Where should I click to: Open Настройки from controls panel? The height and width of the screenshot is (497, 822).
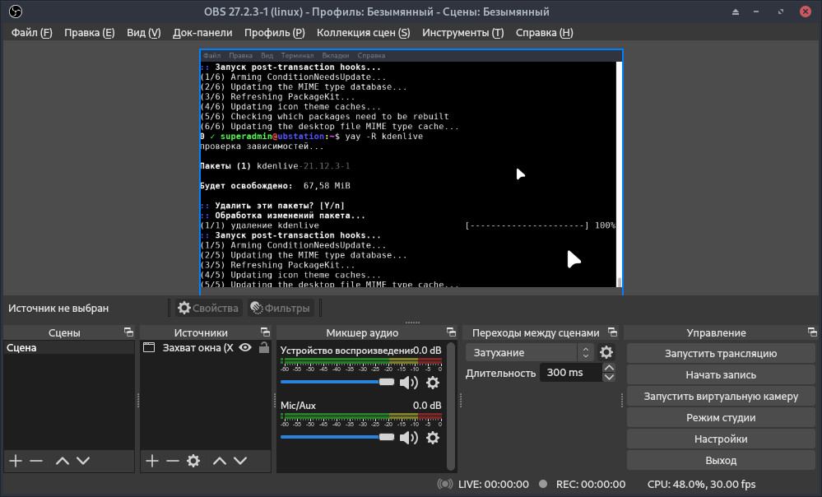coord(720,439)
